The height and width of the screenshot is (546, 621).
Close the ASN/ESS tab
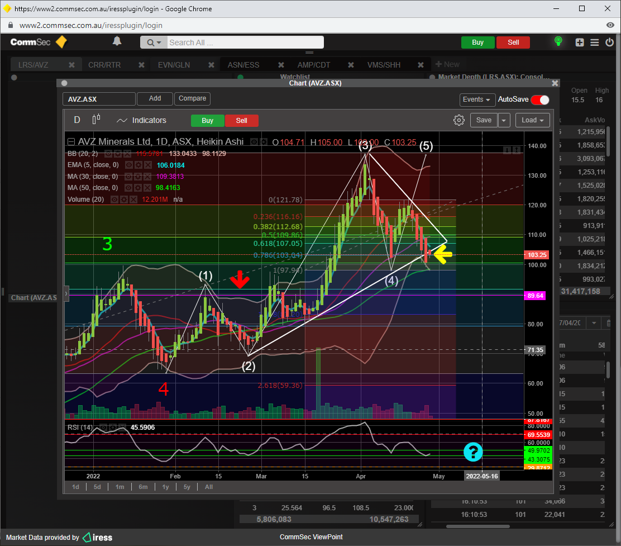[281, 65]
